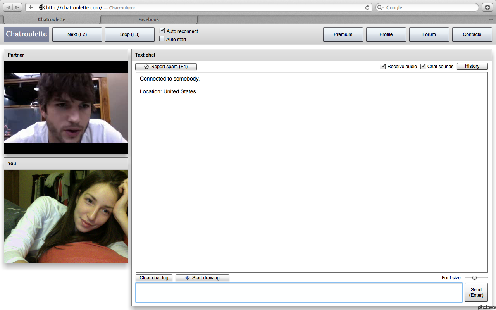Screen dimensions: 496x310
Task: Open the Google search magnifier menu
Action: [x=381, y=7]
